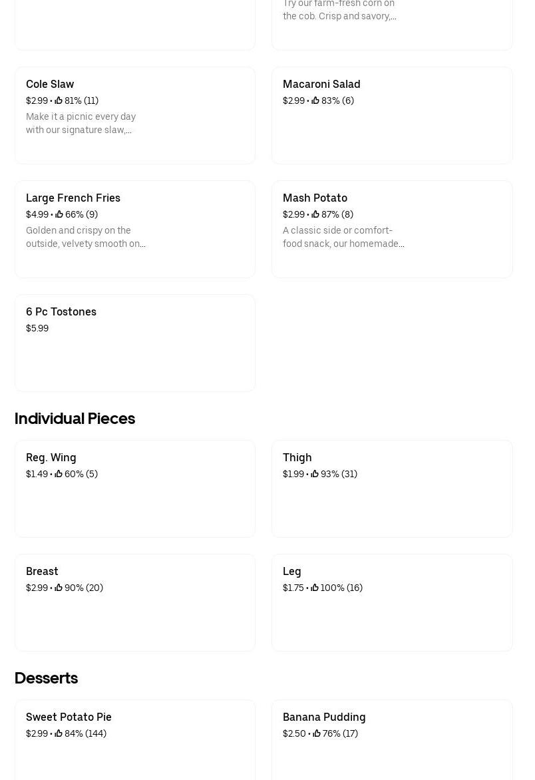Click the thumbs-up icon on Breast

(x=59, y=588)
